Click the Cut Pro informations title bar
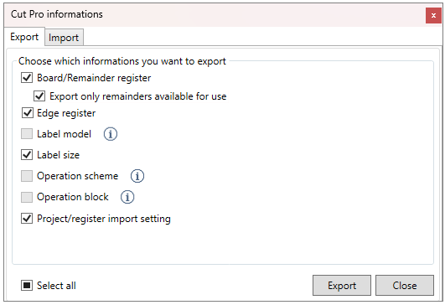 pyautogui.click(x=215, y=15)
